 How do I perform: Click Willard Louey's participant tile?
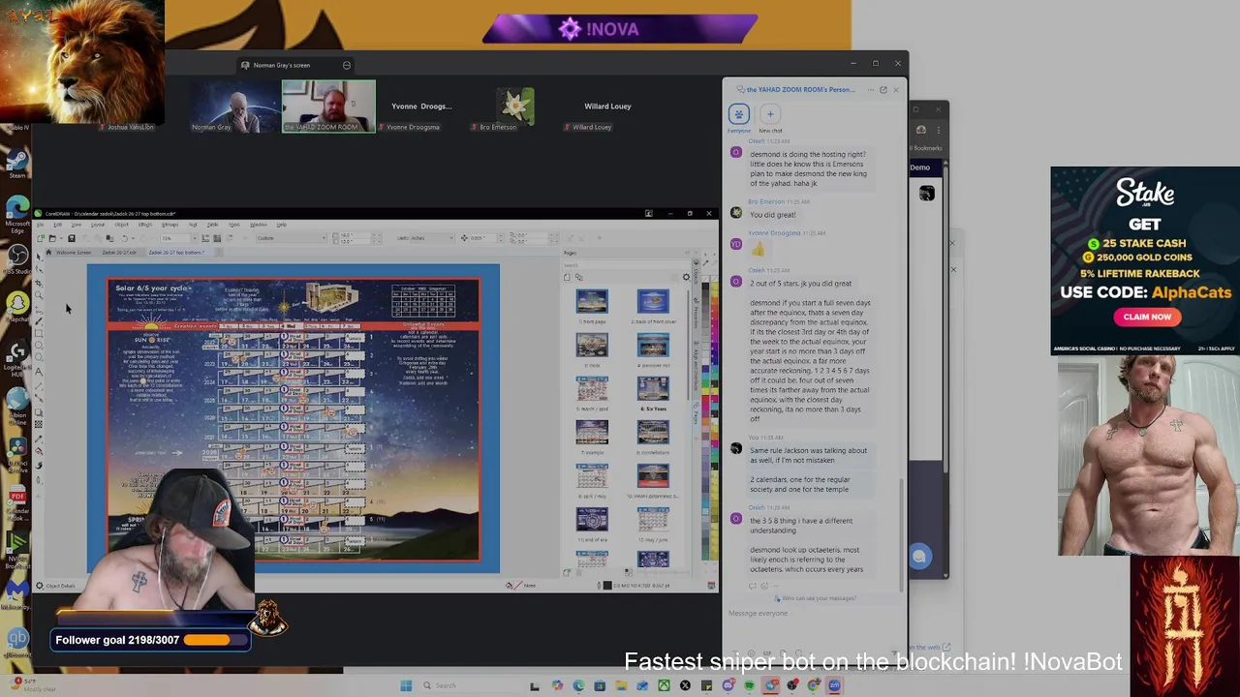pyautogui.click(x=608, y=106)
